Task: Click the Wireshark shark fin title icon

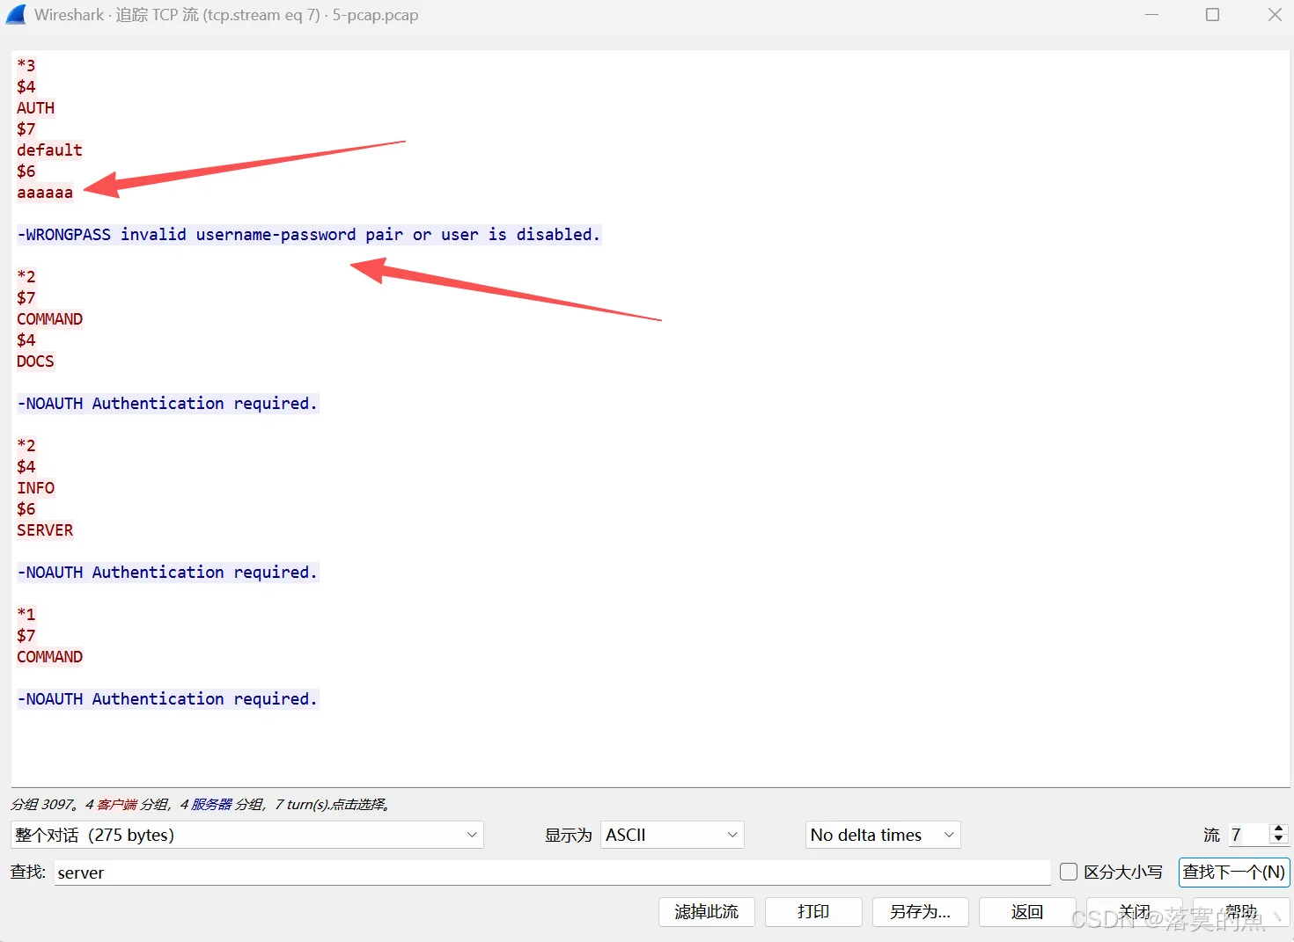Action: 16,14
